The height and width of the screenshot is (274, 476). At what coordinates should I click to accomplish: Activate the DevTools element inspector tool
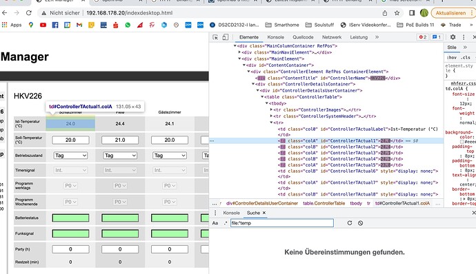pos(215,37)
